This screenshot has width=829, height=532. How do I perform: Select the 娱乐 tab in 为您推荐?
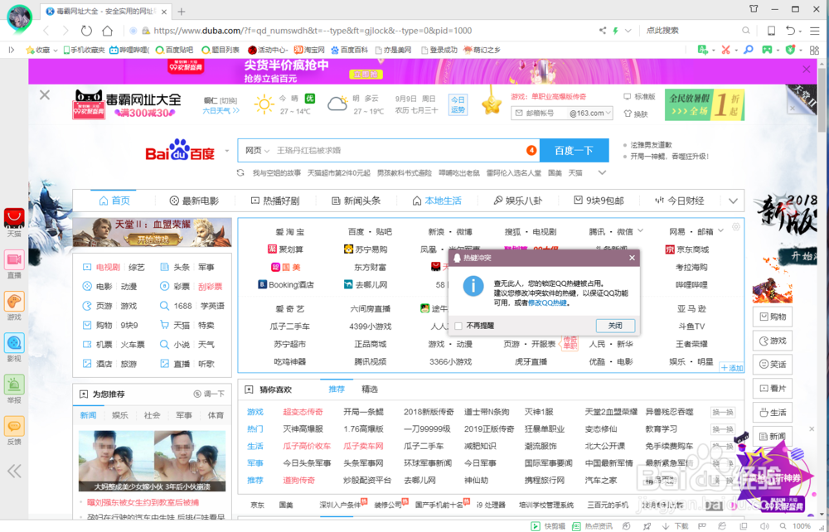(120, 415)
